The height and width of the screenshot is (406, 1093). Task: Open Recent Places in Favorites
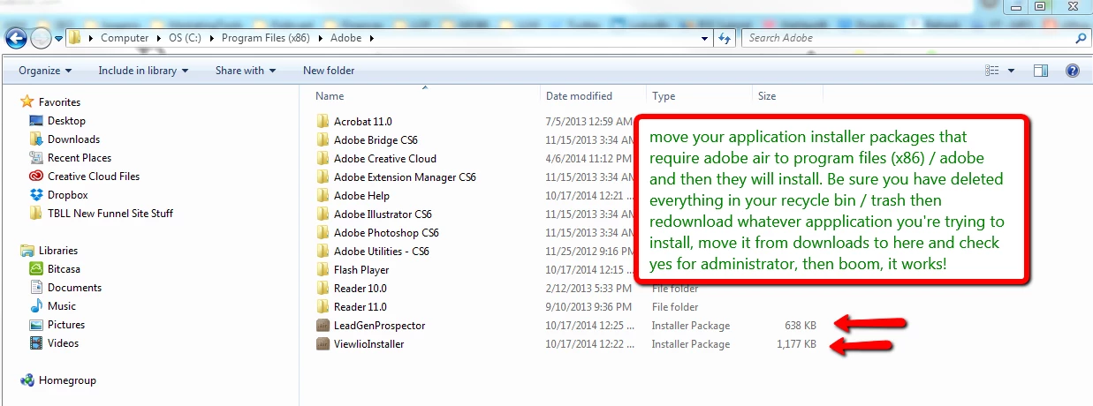[80, 158]
